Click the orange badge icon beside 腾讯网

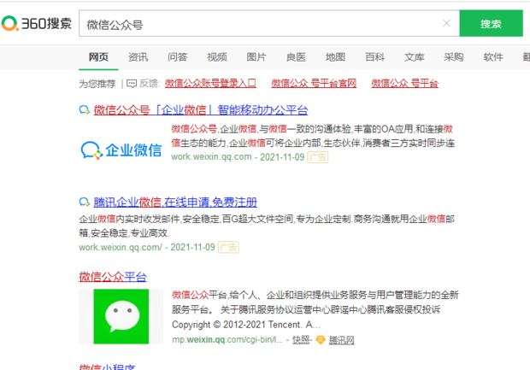(321, 340)
